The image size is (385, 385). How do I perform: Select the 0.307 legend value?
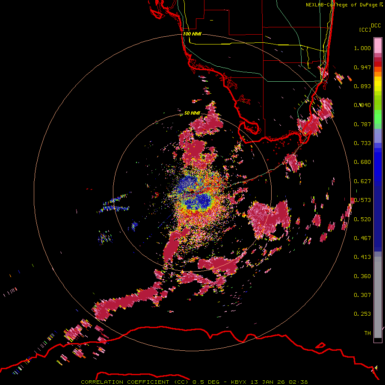click(362, 295)
